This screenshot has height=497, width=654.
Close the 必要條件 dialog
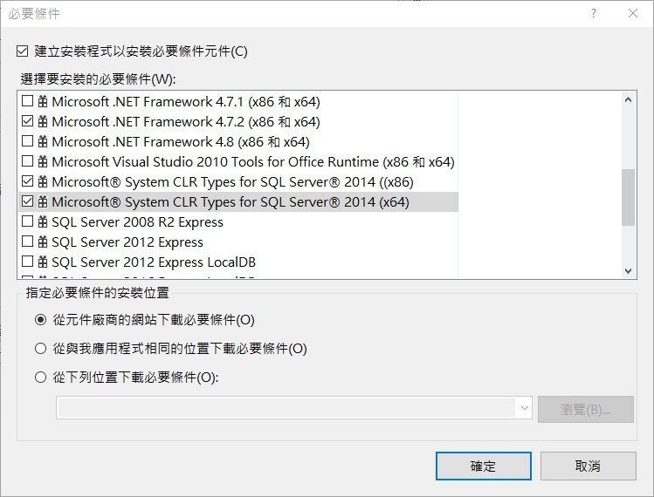[633, 13]
